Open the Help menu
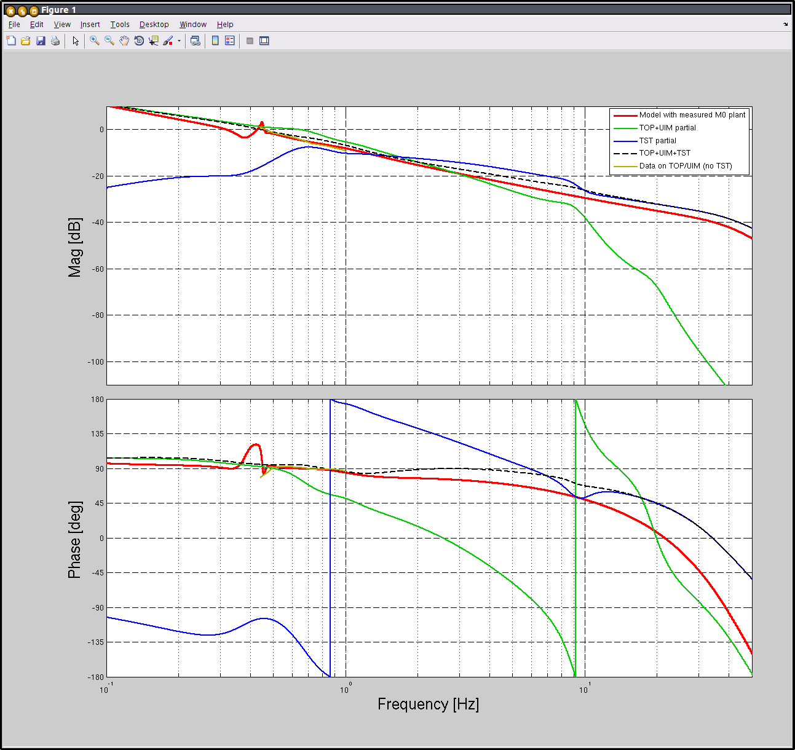795x750 pixels. (225, 25)
